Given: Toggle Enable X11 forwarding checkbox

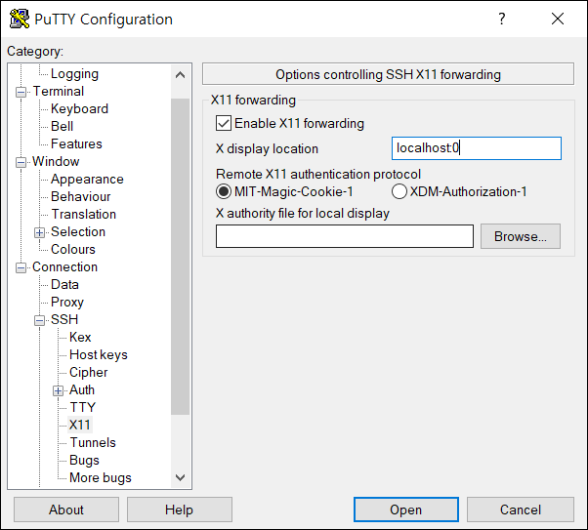Looking at the screenshot, I should click(224, 123).
